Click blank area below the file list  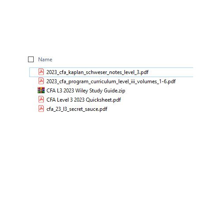pos(109,161)
